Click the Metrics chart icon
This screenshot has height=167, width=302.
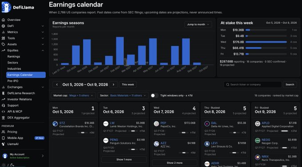pyautogui.click(x=3, y=32)
